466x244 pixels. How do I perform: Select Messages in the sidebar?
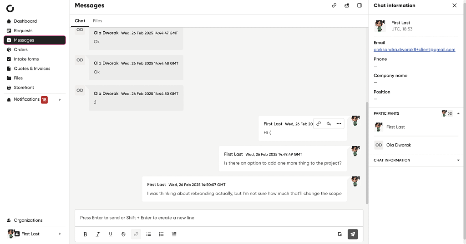pyautogui.click(x=35, y=40)
